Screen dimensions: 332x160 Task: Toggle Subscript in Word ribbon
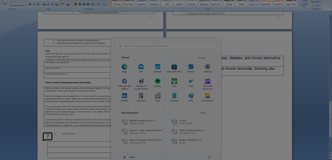48,4
